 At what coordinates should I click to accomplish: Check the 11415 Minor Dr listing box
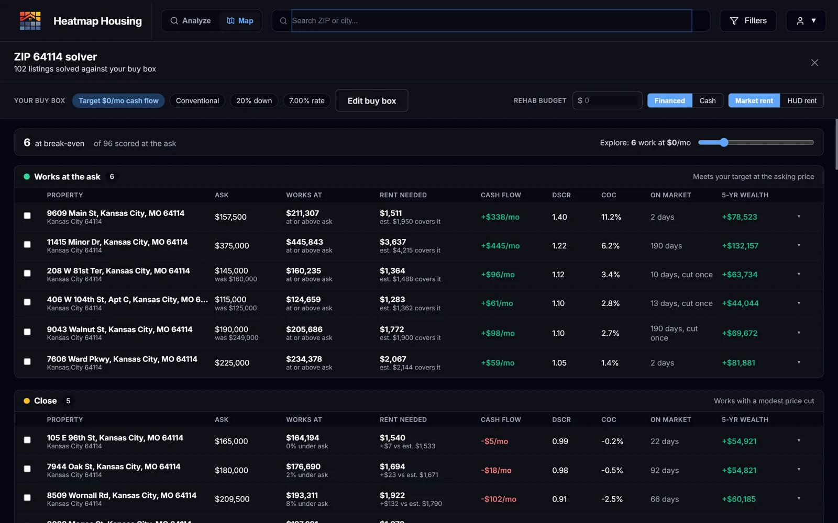pos(27,244)
